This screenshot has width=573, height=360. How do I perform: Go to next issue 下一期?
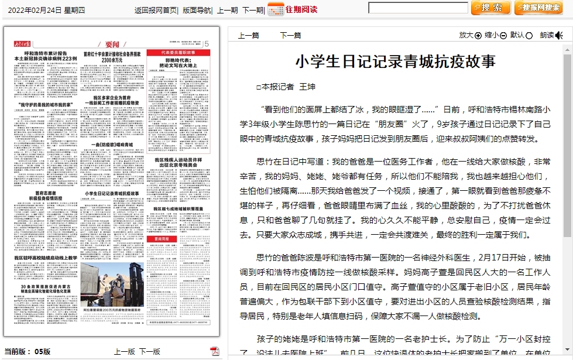(253, 10)
